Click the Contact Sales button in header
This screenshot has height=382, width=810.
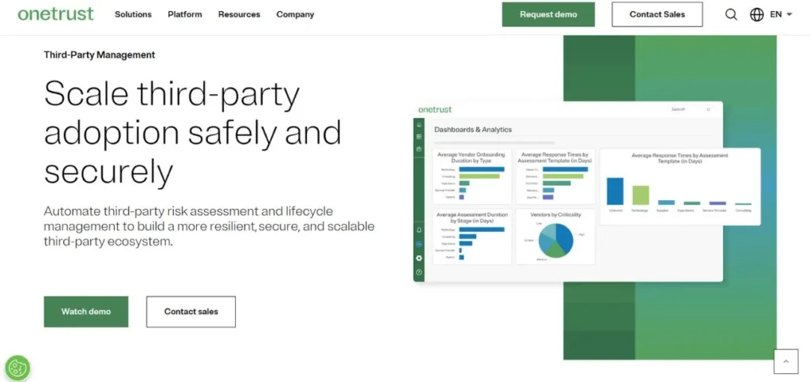657,14
